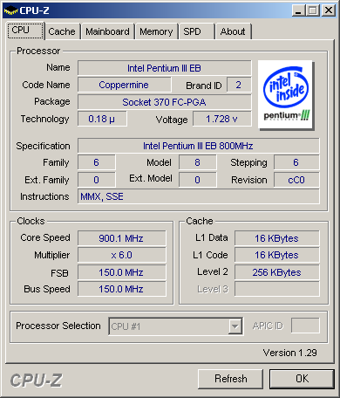Close the CPU-Z window
The image size is (340, 398).
click(x=329, y=10)
